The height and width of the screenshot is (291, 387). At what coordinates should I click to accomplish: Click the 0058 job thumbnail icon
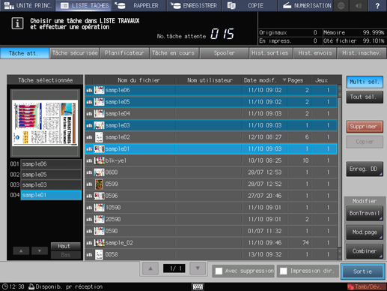(x=99, y=254)
